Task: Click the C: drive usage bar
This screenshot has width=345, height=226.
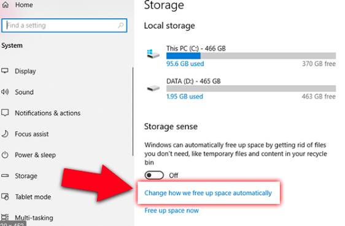Action: (x=251, y=56)
